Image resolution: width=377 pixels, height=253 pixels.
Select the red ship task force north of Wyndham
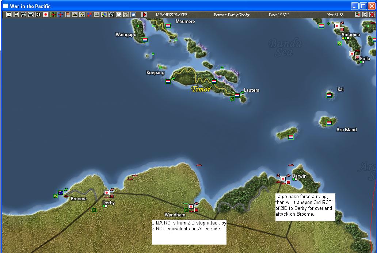coord(199,165)
